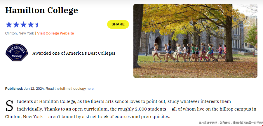Image resolution: width=263 pixels, height=126 pixels.
Task: Click the Hamilton College heading
Action: [42, 10]
